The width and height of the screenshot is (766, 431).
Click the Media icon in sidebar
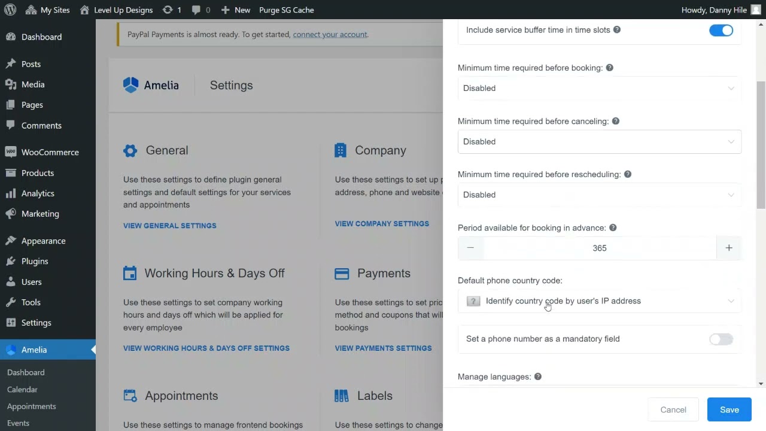[11, 84]
